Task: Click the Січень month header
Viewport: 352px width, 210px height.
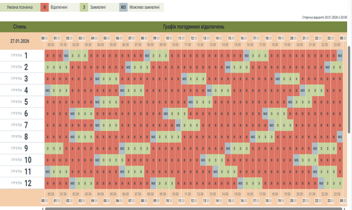Action: [x=20, y=26]
